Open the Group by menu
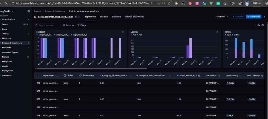 (68, 25)
